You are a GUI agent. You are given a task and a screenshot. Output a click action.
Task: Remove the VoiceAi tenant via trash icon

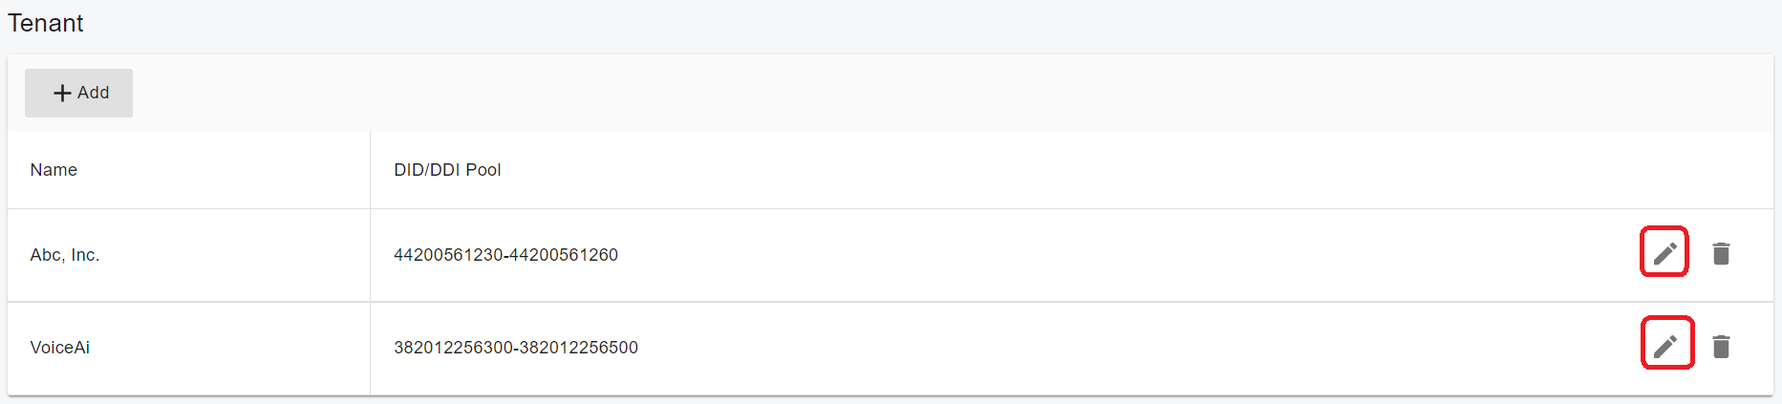coord(1721,346)
